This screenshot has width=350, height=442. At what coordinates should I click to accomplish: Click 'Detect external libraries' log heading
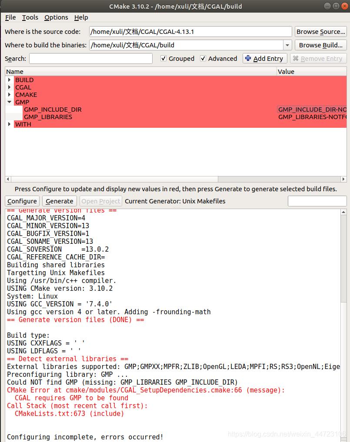(67, 359)
